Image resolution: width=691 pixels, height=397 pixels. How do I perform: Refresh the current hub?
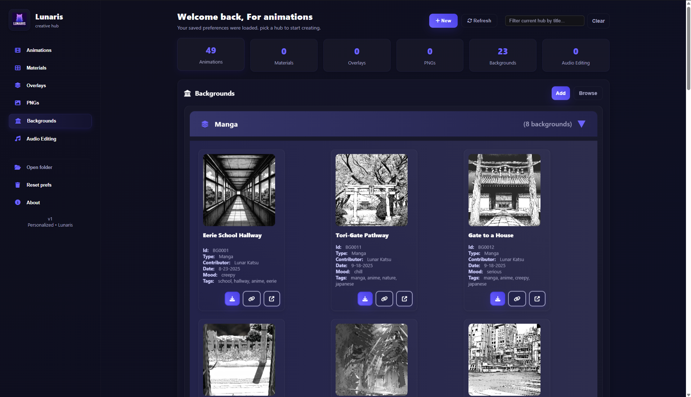[x=479, y=21]
